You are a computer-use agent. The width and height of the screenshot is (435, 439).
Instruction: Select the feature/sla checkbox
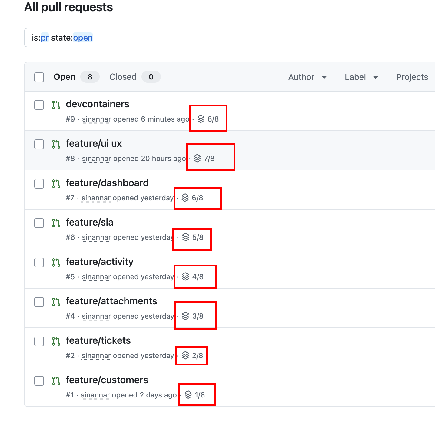[39, 223]
